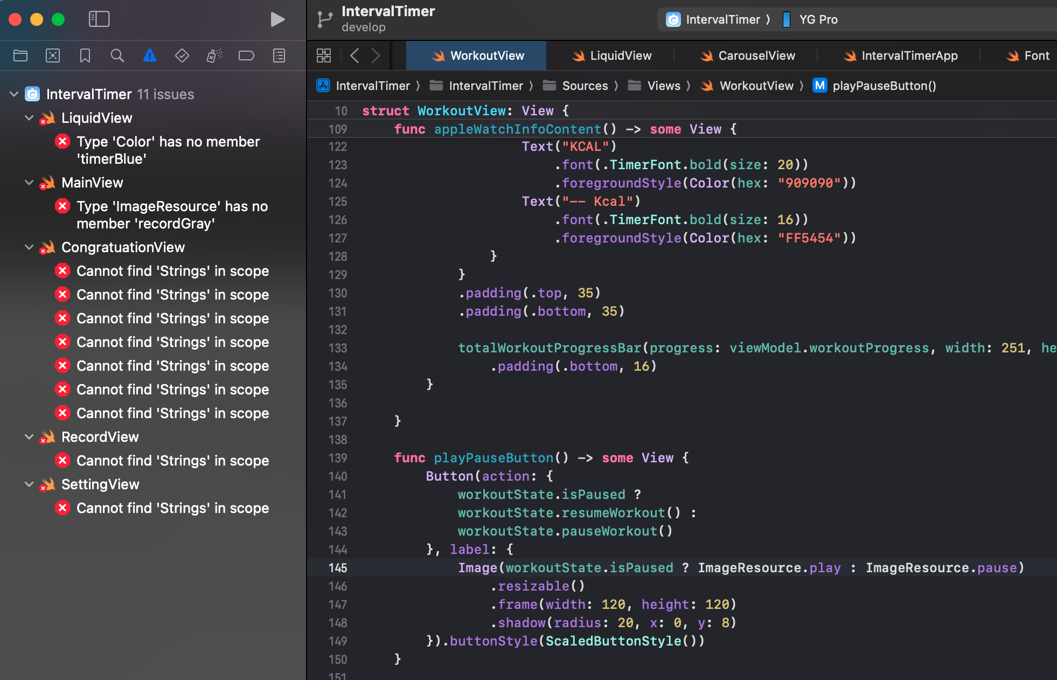Open the Project navigator folder icon
The width and height of the screenshot is (1057, 680).
[x=20, y=55]
